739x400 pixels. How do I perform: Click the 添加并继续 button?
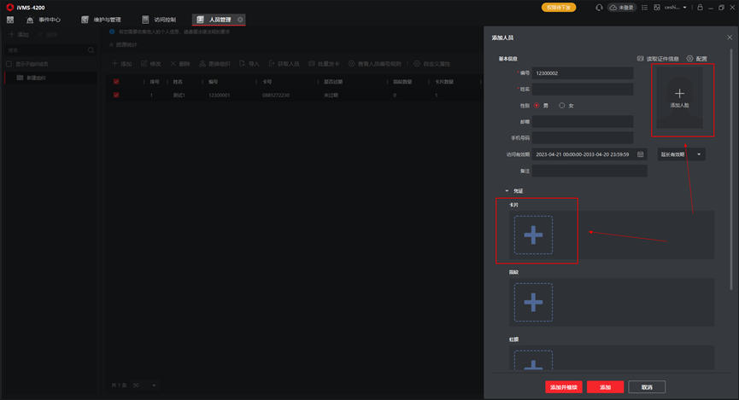(x=564, y=387)
